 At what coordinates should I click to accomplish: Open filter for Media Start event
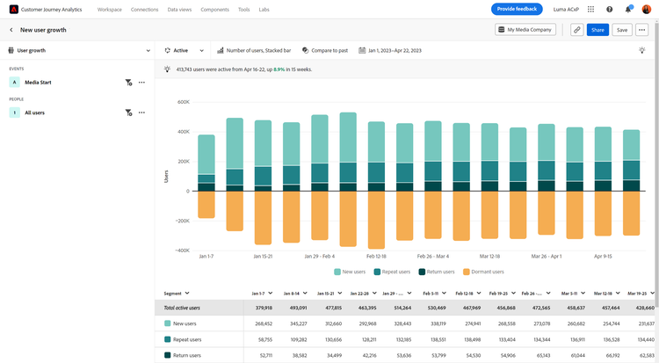[x=128, y=82]
